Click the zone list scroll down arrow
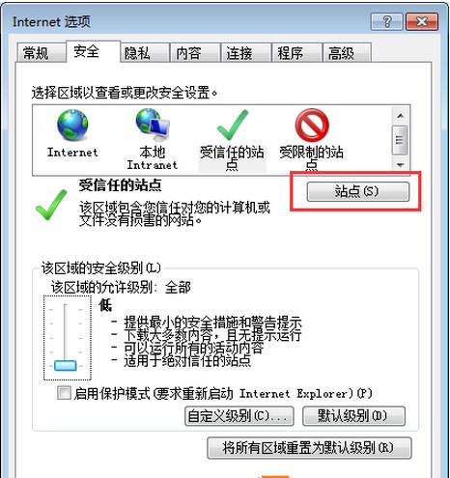The image size is (450, 478). click(x=400, y=165)
